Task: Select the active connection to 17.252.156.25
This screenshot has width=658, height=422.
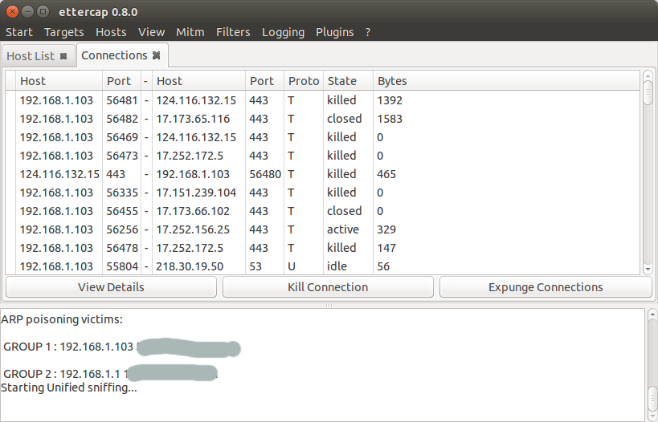Action: (x=322, y=229)
